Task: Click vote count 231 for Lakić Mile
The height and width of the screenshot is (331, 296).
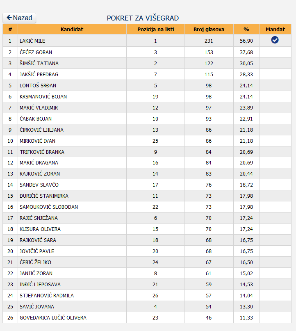Action: [x=209, y=41]
